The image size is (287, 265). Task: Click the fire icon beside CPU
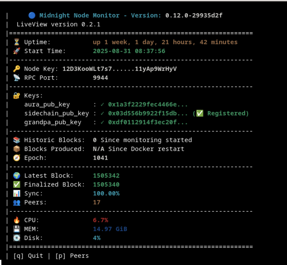(17, 220)
